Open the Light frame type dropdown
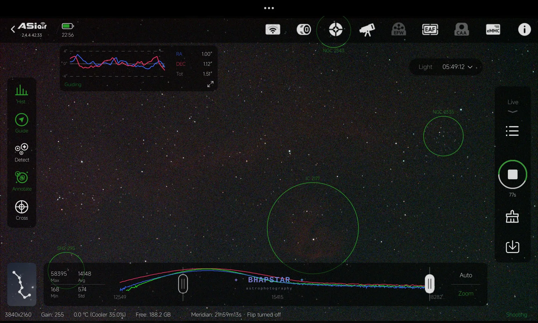Screen dimensions: 538x323 pos(445,67)
